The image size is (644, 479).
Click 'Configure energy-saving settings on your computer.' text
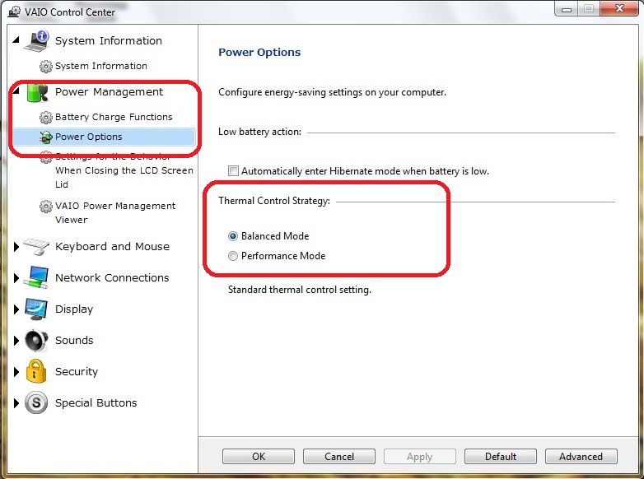click(x=332, y=92)
